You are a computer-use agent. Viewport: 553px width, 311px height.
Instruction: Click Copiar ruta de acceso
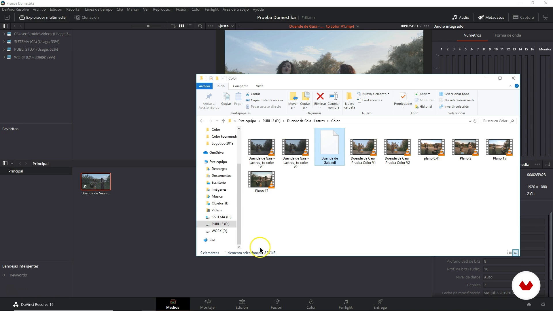(264, 100)
